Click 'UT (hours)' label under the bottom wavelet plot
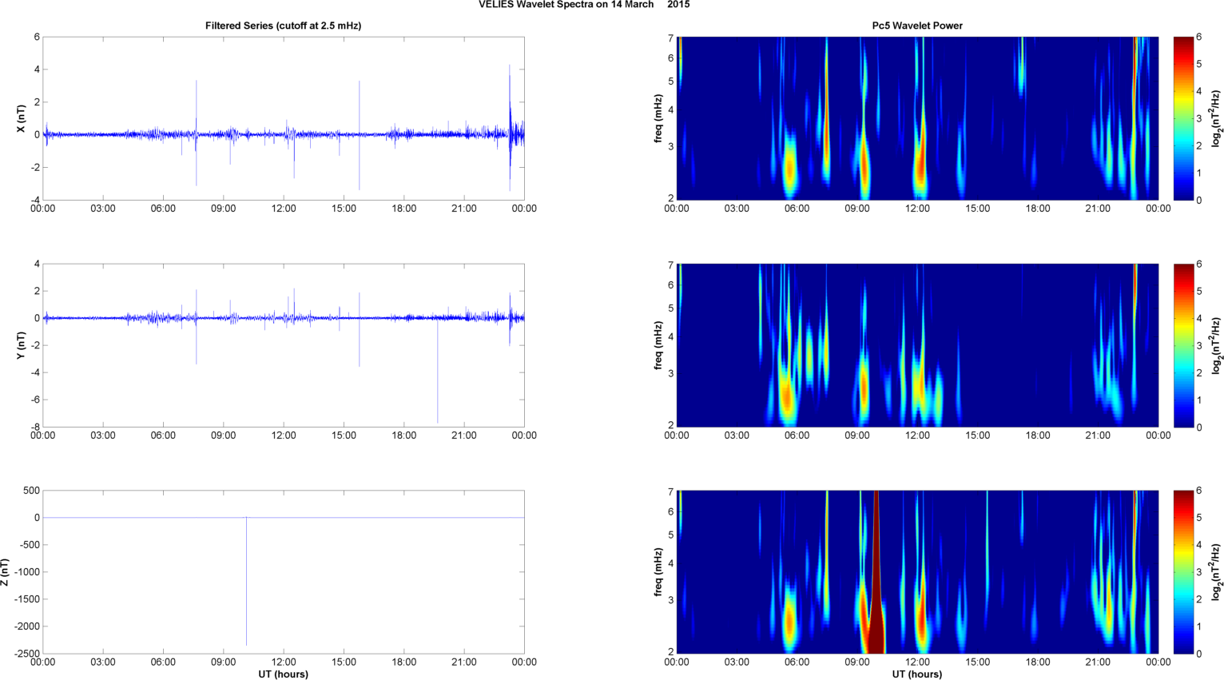This screenshot has width=1224, height=680. [x=917, y=674]
